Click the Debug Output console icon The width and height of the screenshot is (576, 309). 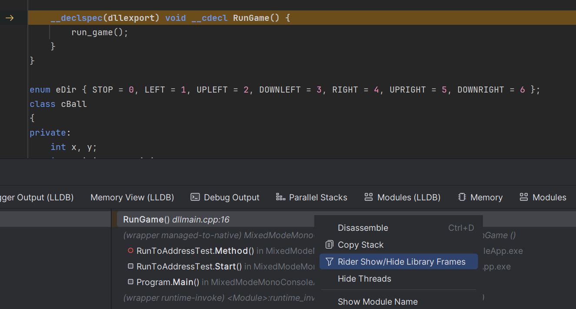pos(195,197)
